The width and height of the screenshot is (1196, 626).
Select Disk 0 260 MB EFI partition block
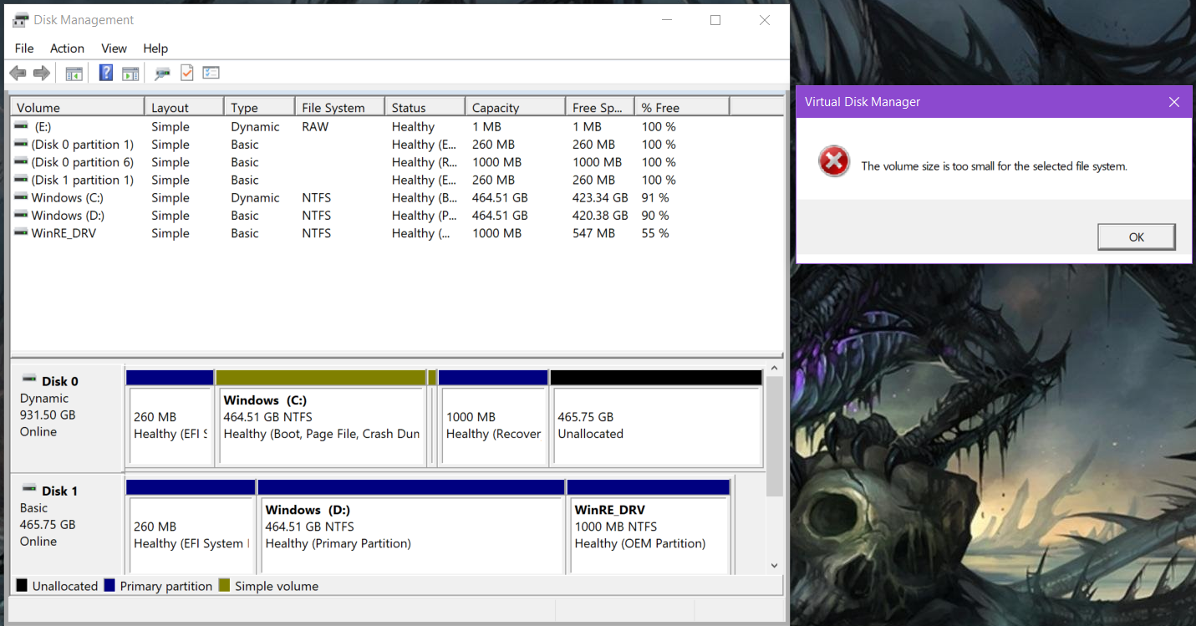click(x=170, y=419)
